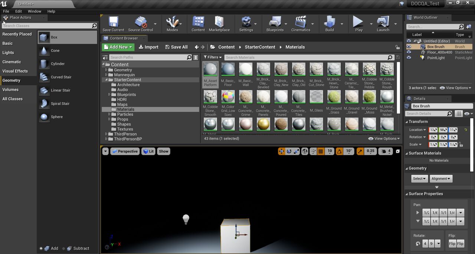Toggle visibility of Floor_400x400 actor
This screenshot has width=475, height=254.
click(x=409, y=52)
